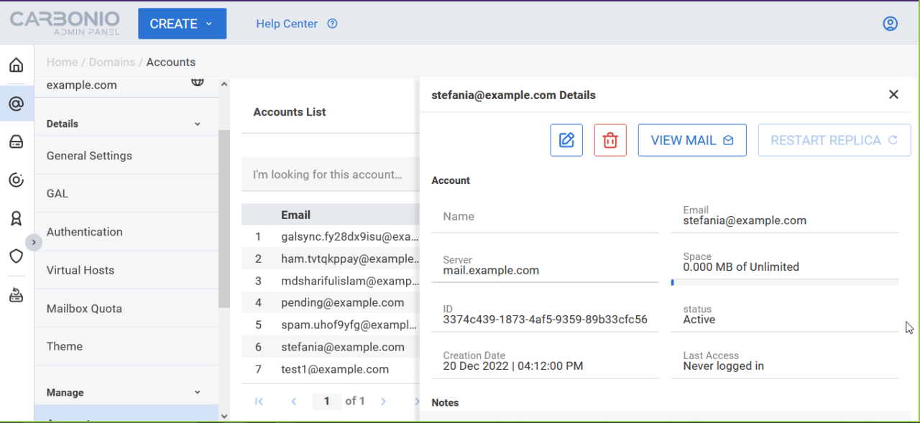Collapse the Details section in the domain panel
Viewport: 920px width, 423px height.
(197, 123)
